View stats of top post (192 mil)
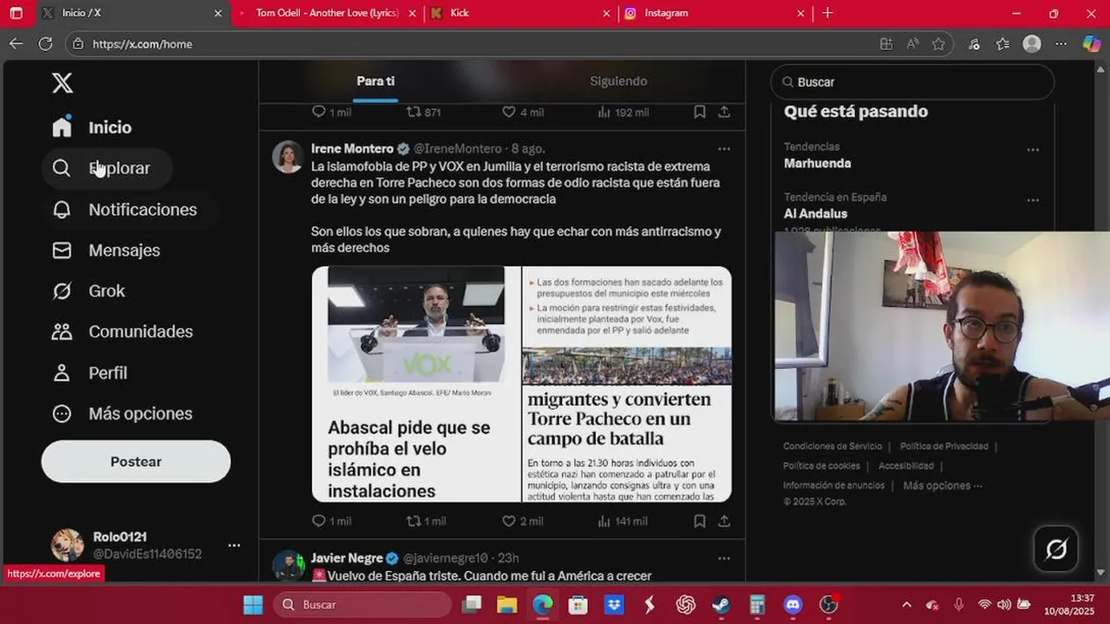This screenshot has height=624, width=1110. [x=624, y=112]
